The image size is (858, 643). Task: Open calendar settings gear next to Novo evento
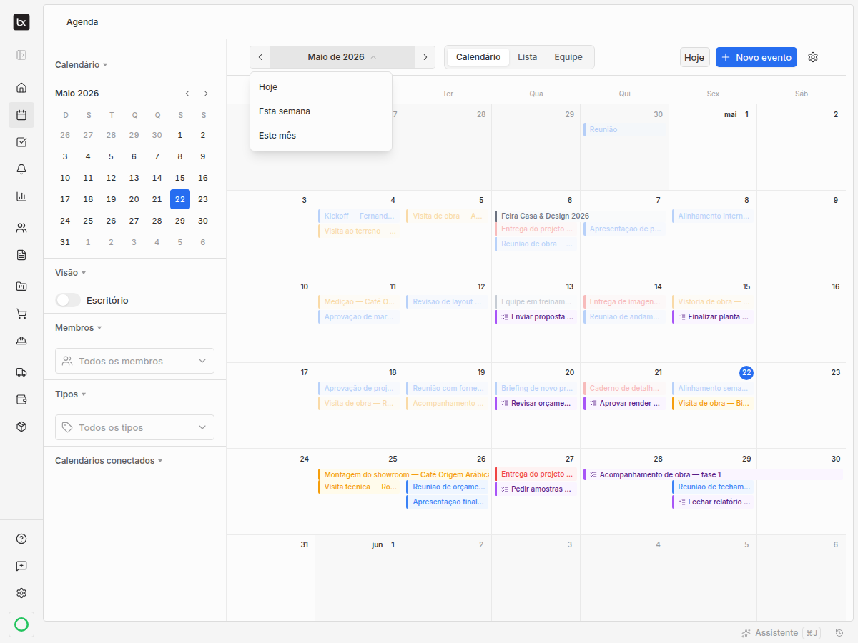pyautogui.click(x=813, y=57)
